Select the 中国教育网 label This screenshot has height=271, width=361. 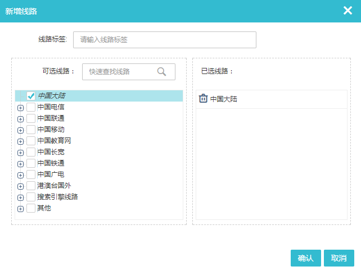click(54, 141)
